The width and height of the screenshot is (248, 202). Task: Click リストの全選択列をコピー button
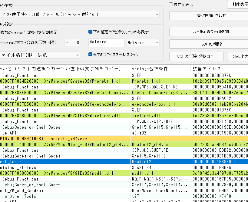[x=196, y=56]
